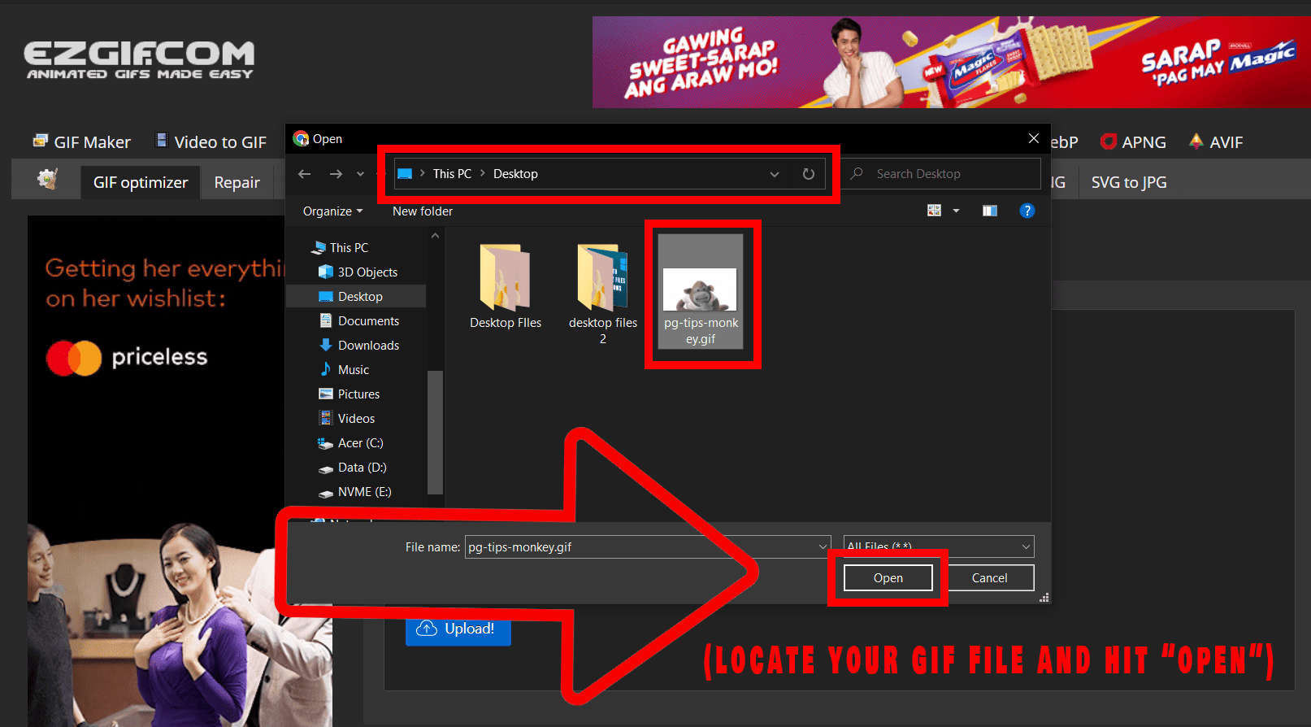Image resolution: width=1311 pixels, height=727 pixels.
Task: Click the effects icon left of GIF optimizer
Action: (47, 180)
